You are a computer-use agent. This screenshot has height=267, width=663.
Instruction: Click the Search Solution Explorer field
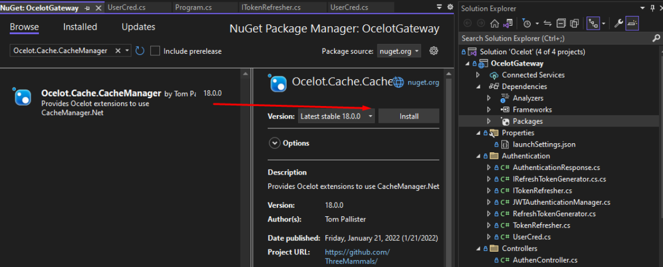(x=554, y=38)
